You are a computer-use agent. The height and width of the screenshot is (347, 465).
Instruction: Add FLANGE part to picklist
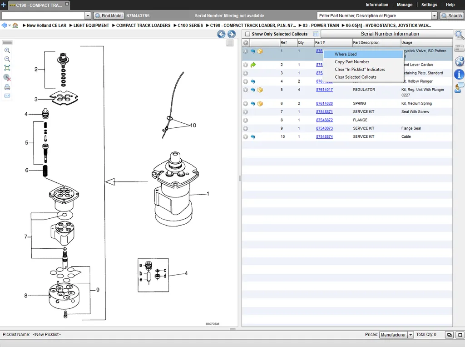(246, 121)
